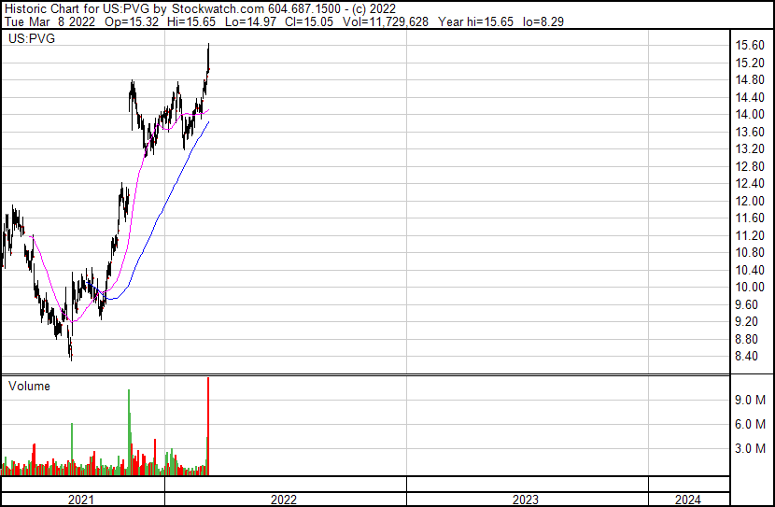775x507 pixels.
Task: Click the 3.0 M volume axis label
Action: click(x=750, y=448)
